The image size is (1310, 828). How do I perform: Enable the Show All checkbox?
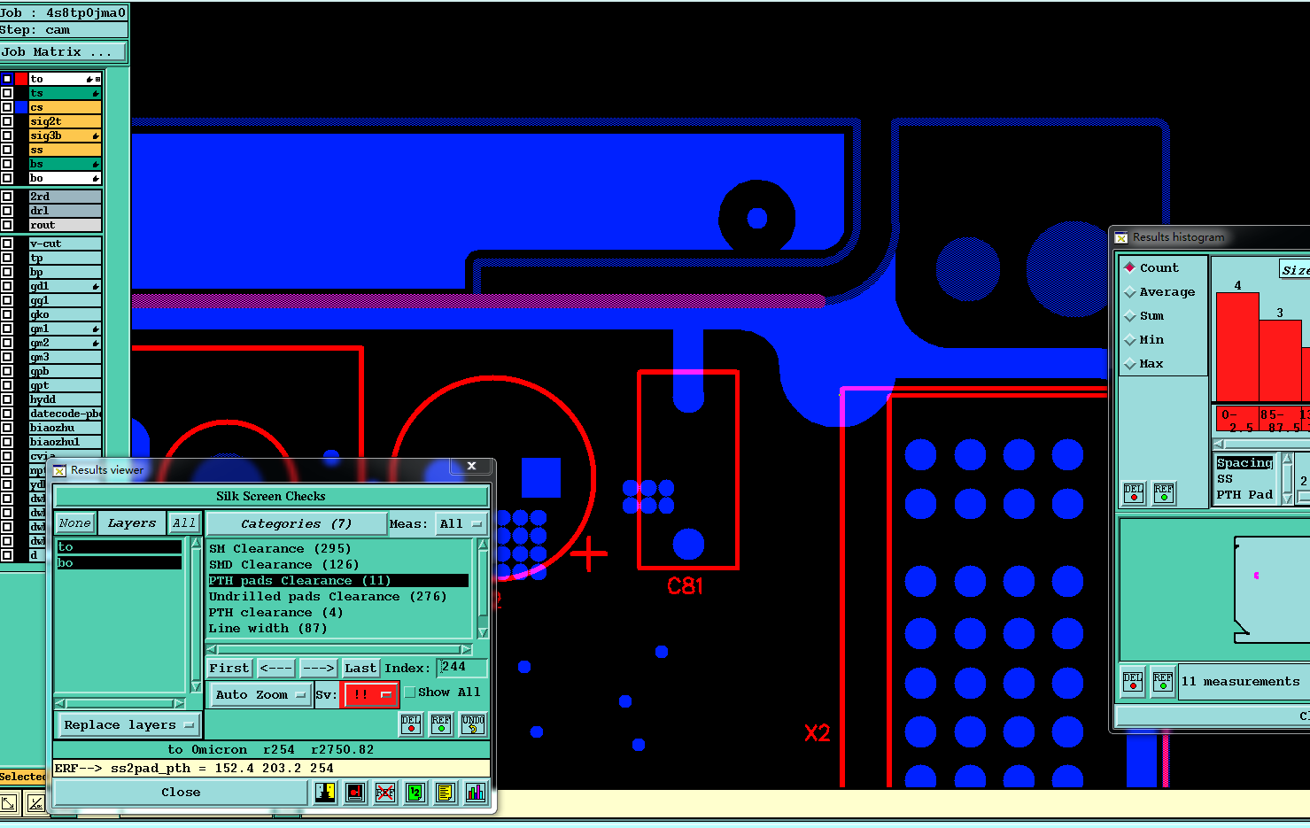pos(410,693)
